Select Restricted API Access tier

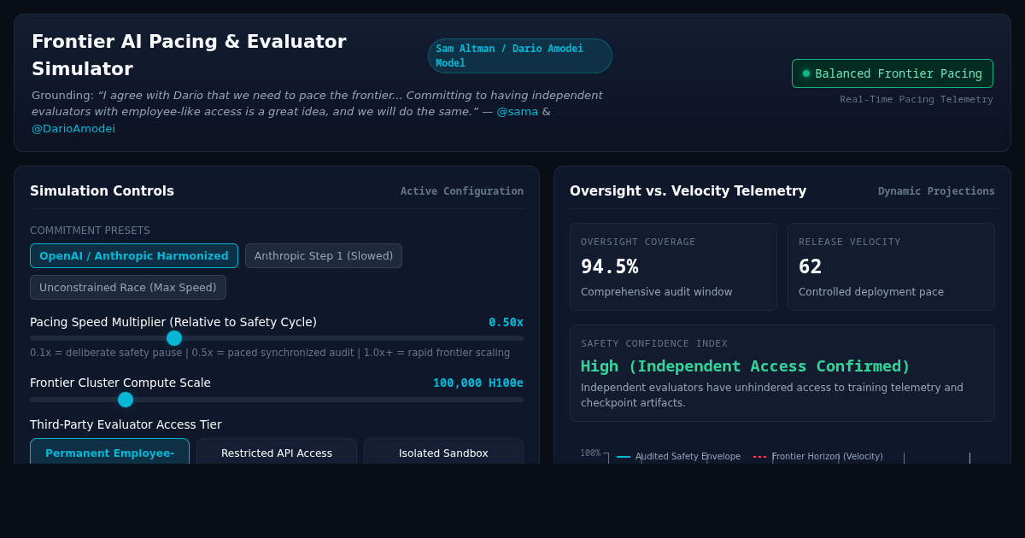coord(277,452)
